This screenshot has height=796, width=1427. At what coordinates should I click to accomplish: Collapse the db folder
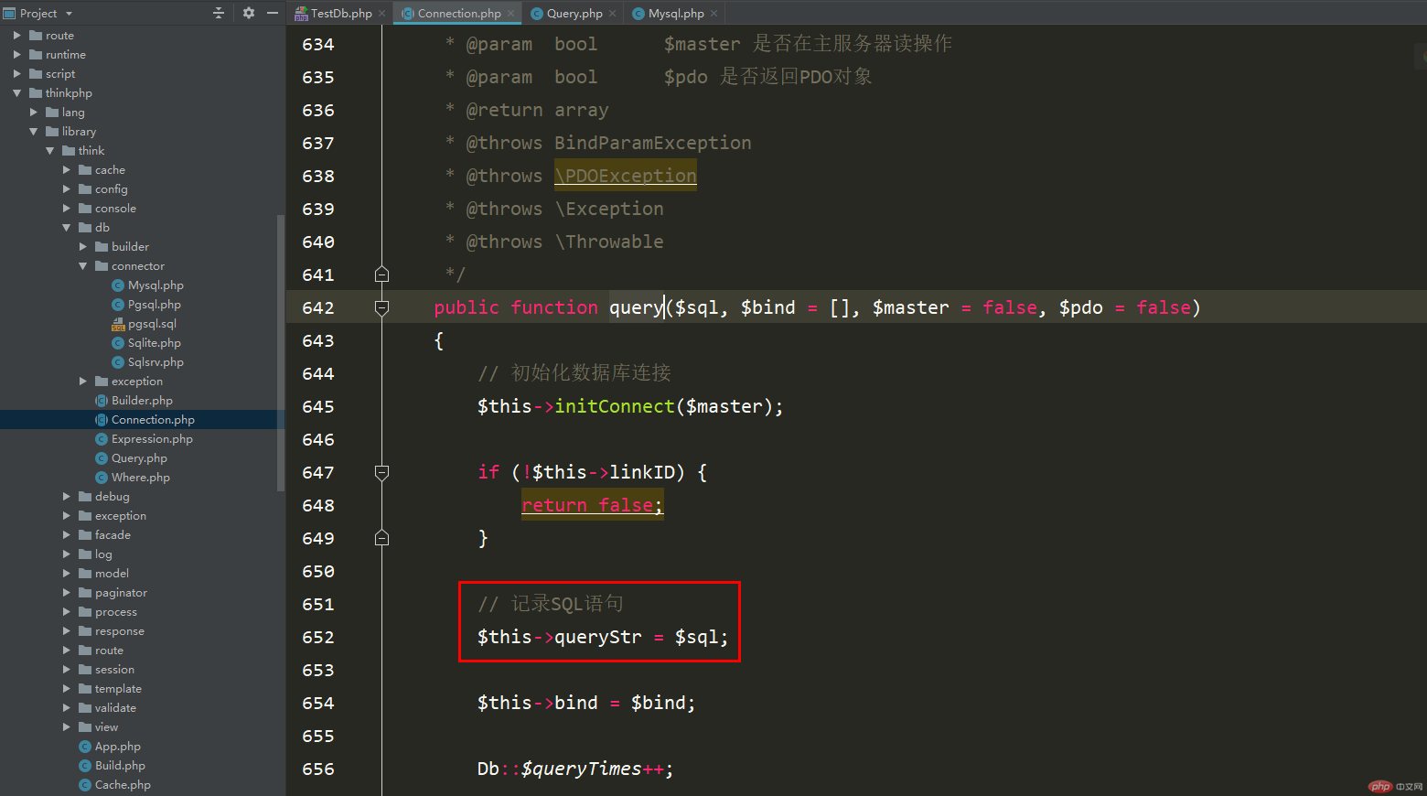66,228
